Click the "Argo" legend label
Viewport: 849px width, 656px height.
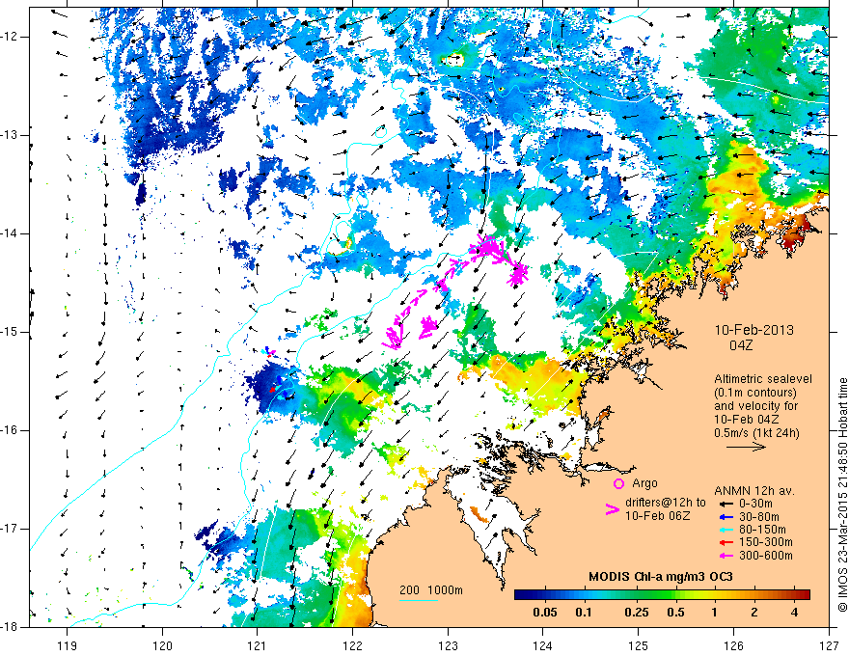pos(644,483)
